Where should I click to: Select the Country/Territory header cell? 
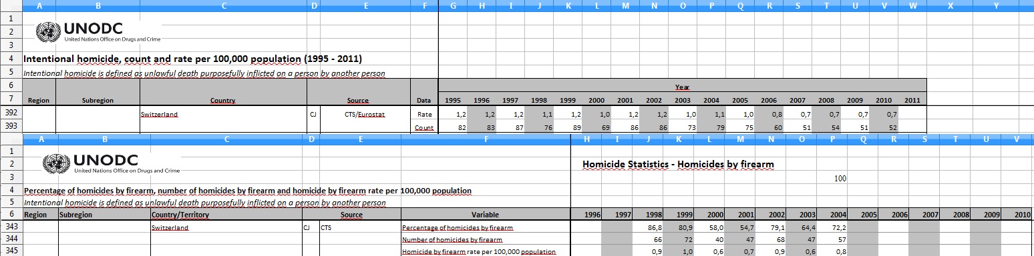(x=226, y=215)
